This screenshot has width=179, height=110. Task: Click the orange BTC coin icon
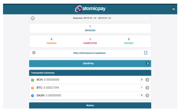(33, 88)
